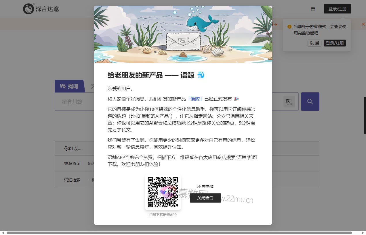Image resolution: width=366 pixels, height=235 pixels.
Task: Dismiss the guest mode tip with 以后
Action: pos(314,43)
